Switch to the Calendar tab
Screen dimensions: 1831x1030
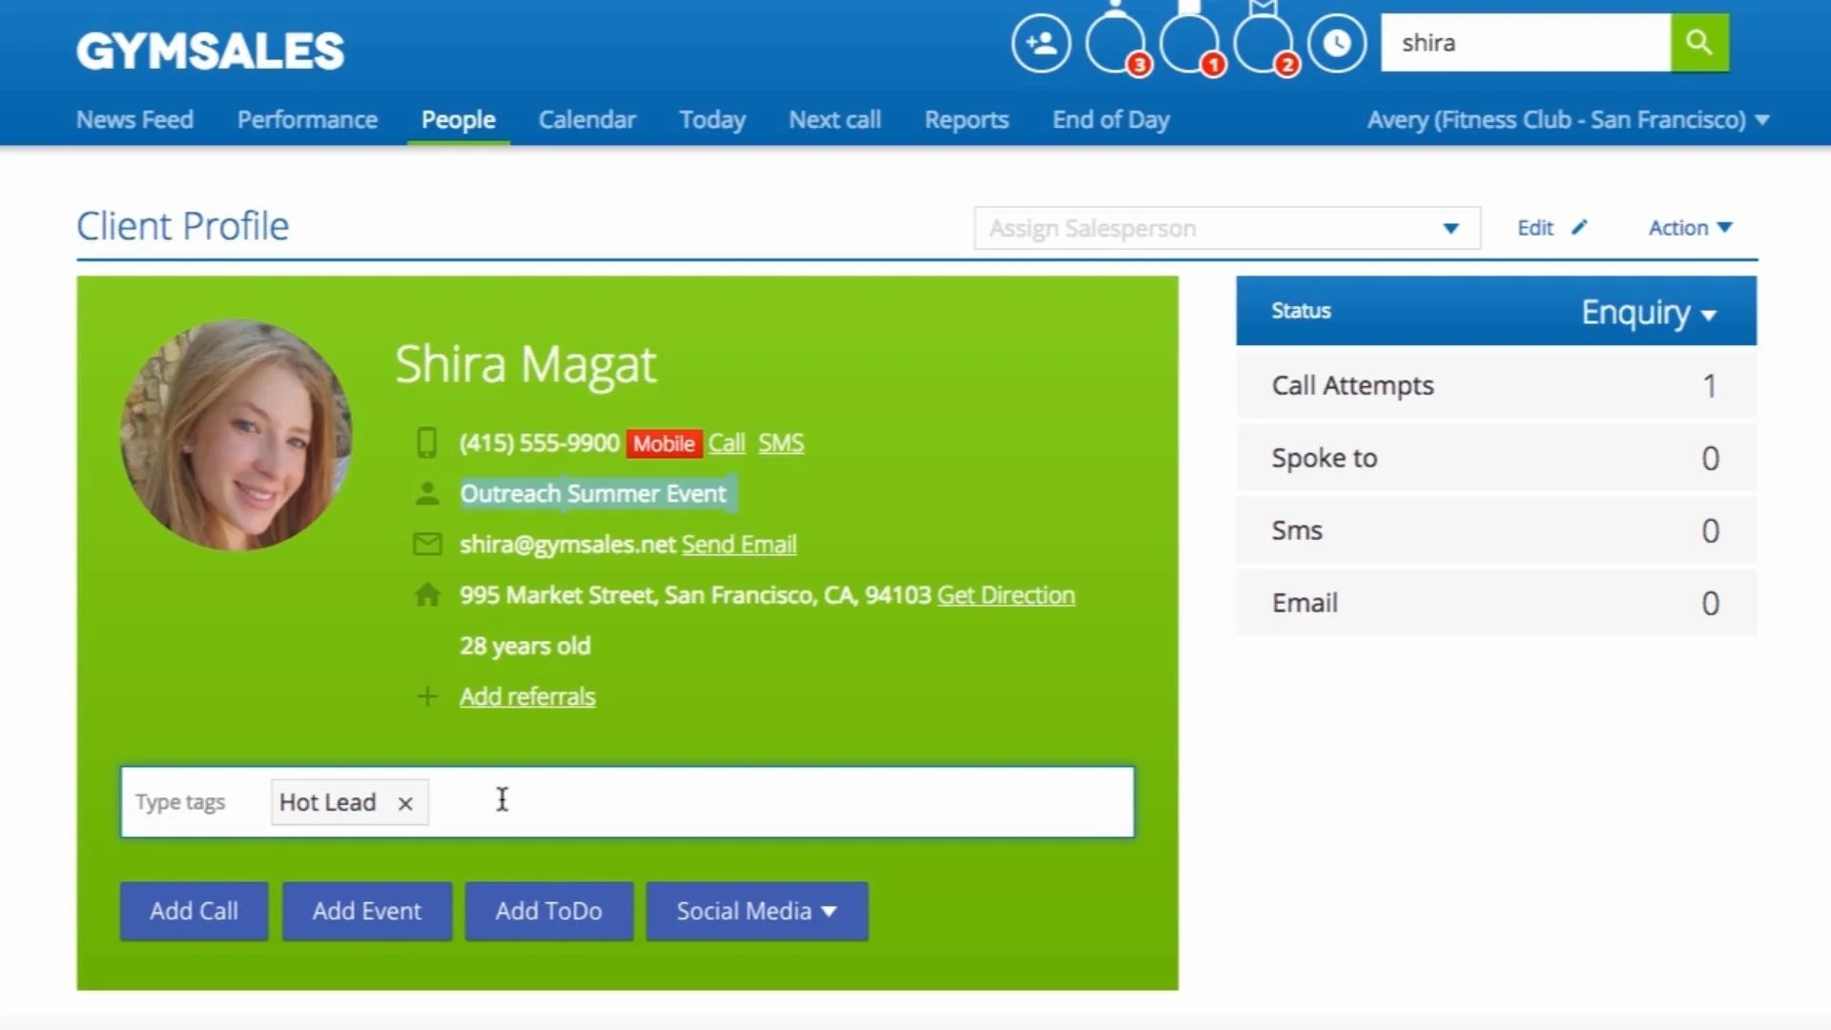(x=586, y=120)
